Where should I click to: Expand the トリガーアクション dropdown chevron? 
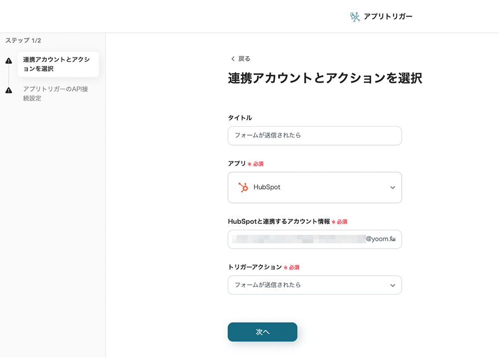click(x=393, y=285)
